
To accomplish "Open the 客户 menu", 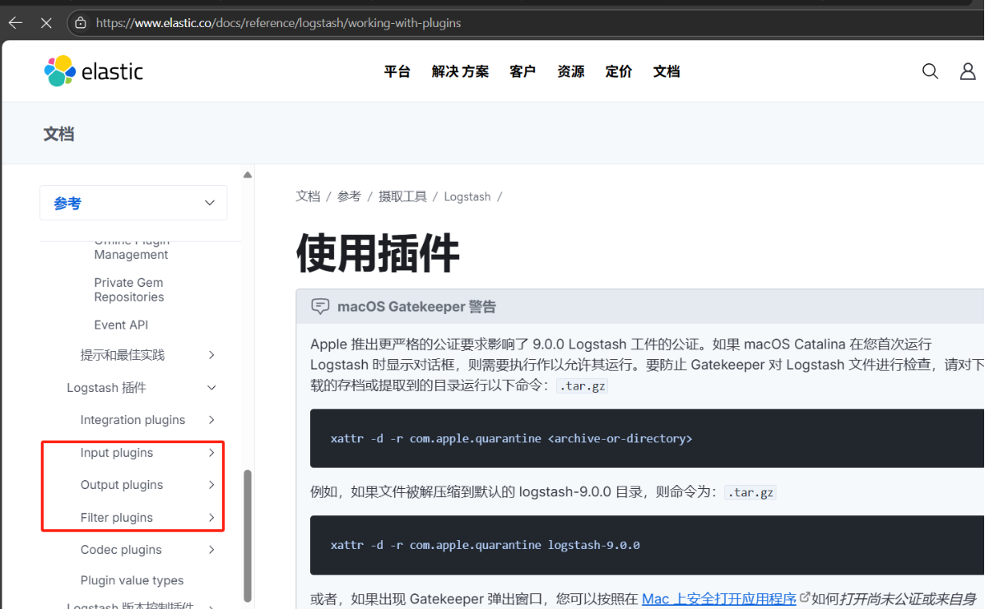I will (522, 72).
